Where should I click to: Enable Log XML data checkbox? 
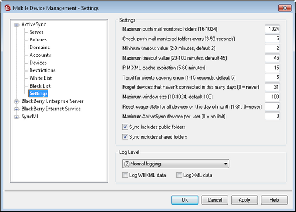click(179, 175)
